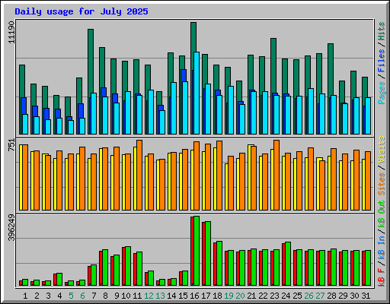Click day label 1 on the x-axis

pyautogui.click(x=25, y=296)
